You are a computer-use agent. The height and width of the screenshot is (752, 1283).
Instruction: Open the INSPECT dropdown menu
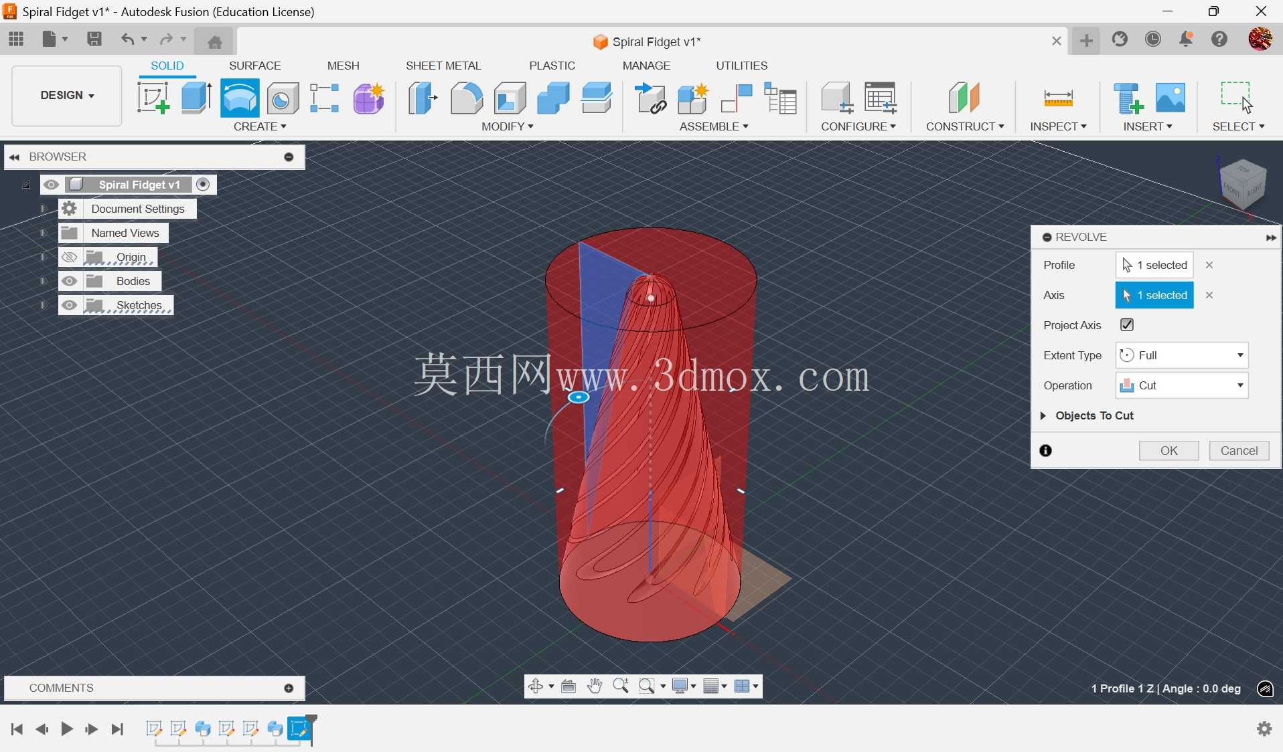point(1058,126)
